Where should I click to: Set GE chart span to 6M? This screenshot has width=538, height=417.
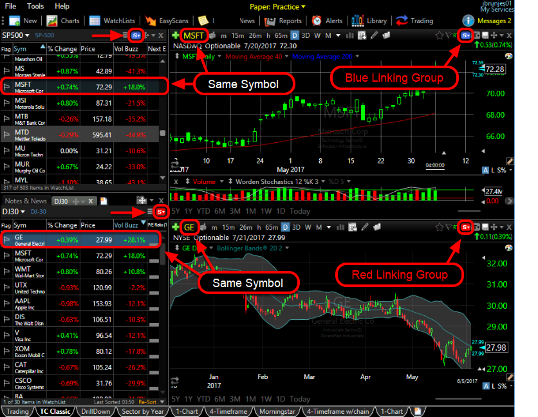[x=219, y=399]
